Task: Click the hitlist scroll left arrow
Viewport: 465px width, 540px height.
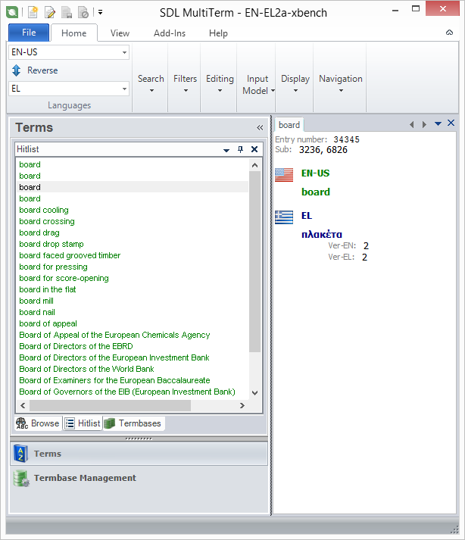Action: (x=23, y=405)
